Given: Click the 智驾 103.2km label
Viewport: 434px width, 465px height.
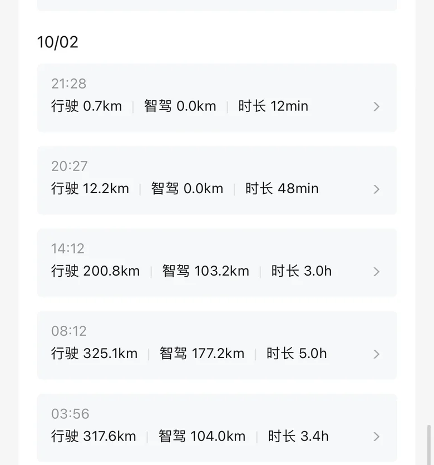Looking at the screenshot, I should 205,271.
